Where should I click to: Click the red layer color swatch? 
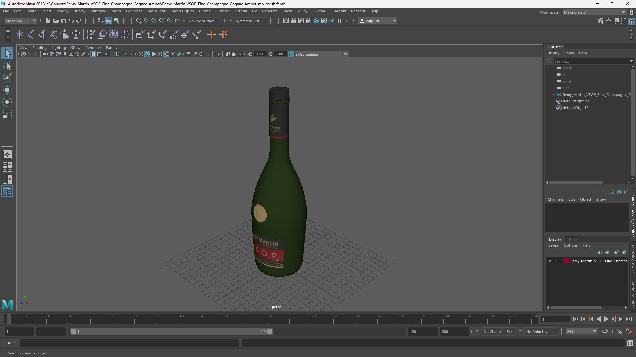pyautogui.click(x=567, y=261)
